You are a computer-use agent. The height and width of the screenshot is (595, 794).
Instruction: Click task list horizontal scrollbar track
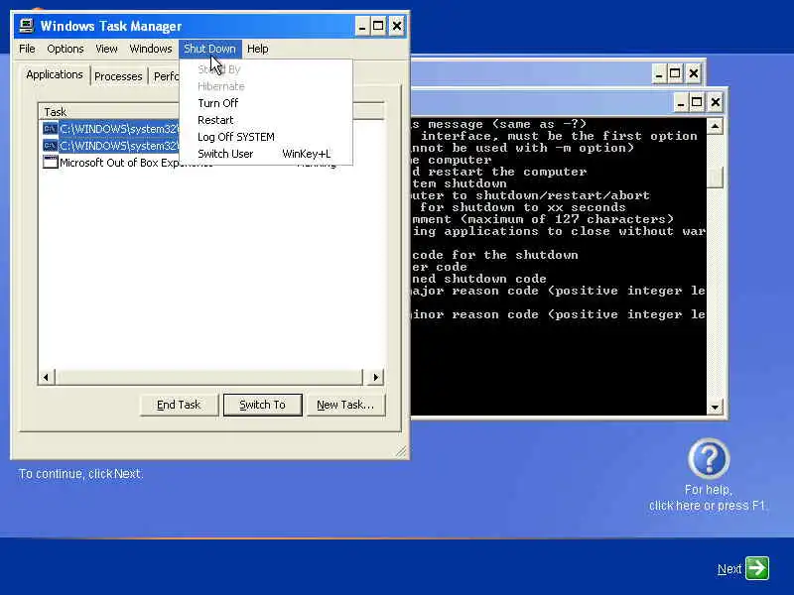pyautogui.click(x=209, y=377)
